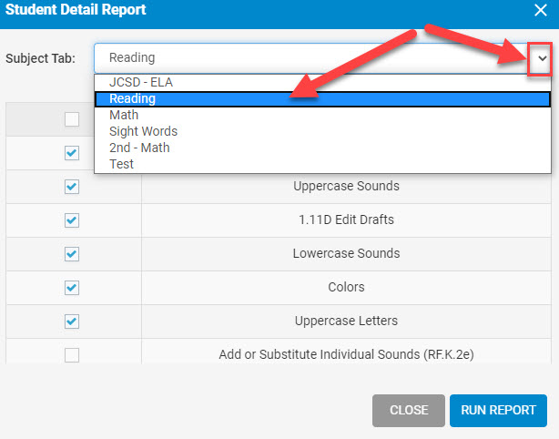Screen dimensions: 559x439
Task: Select JCSD - ELA from the list
Action: [x=322, y=82]
